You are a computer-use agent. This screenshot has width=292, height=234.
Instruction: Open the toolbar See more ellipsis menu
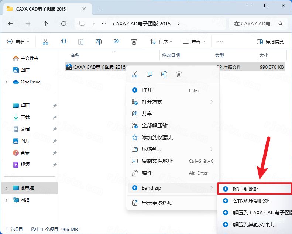coord(220,42)
